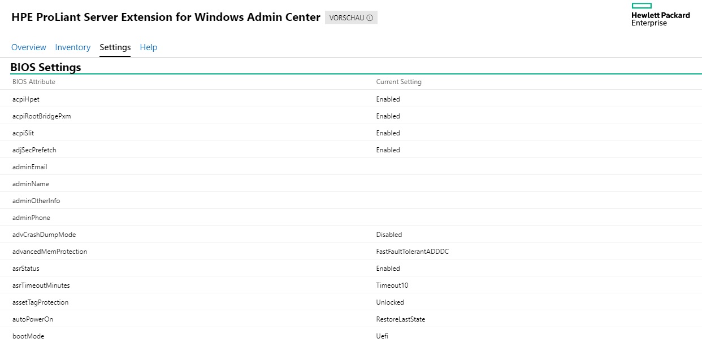Sort by the Current Setting column header
702x343 pixels.
pos(399,82)
